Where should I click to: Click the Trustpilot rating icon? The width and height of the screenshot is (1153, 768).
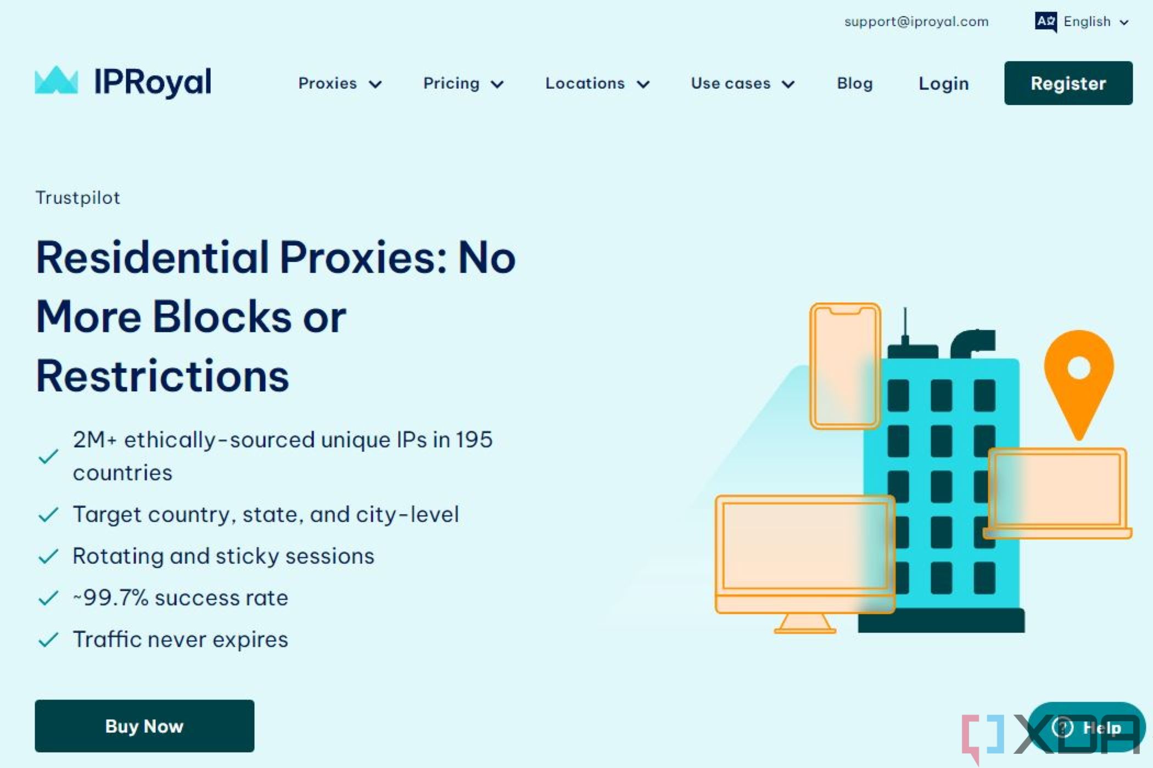pyautogui.click(x=77, y=197)
